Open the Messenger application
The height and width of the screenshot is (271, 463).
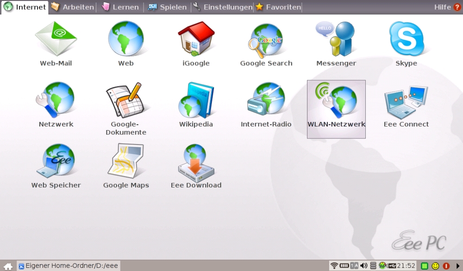pos(335,39)
